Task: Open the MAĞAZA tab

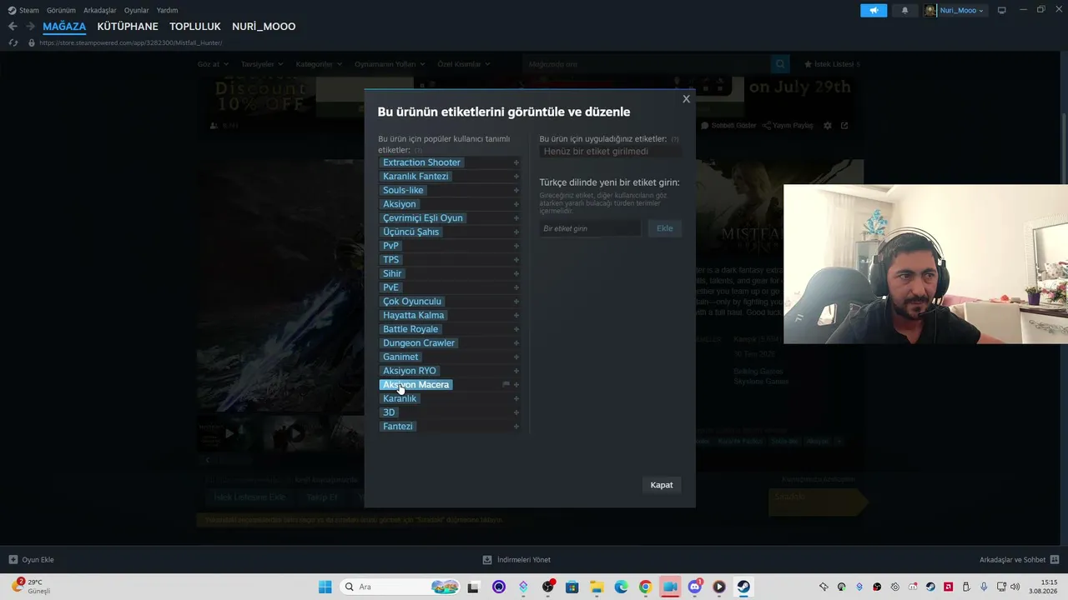Action: click(x=64, y=27)
